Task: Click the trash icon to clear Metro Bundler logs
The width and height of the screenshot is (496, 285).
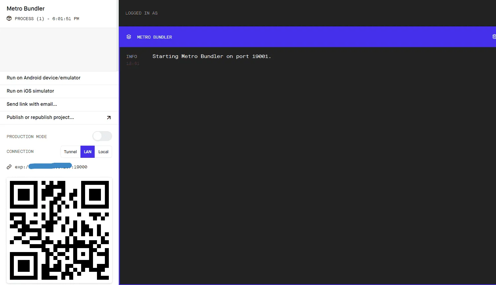Action: (494, 37)
